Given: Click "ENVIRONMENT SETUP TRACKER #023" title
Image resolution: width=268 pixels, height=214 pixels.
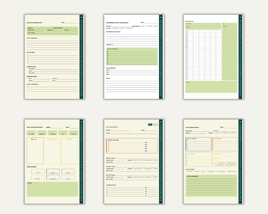Looking at the screenshot, I should (x=117, y=23).
